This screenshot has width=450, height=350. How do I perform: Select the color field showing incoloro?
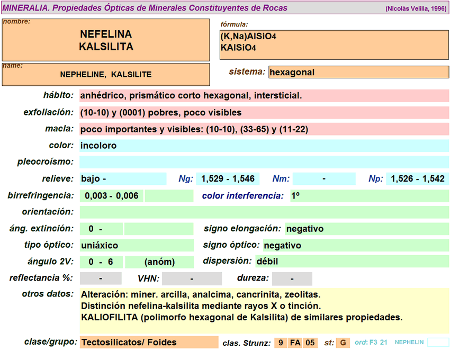click(264, 146)
